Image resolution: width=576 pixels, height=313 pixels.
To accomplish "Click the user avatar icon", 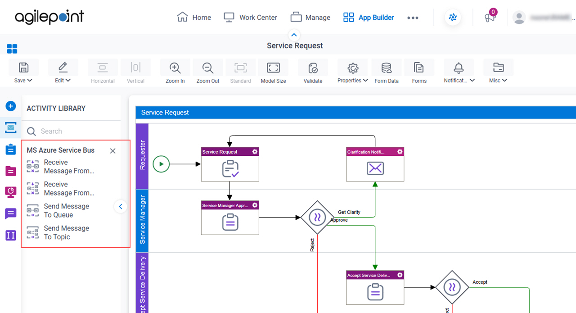I will pyautogui.click(x=519, y=18).
